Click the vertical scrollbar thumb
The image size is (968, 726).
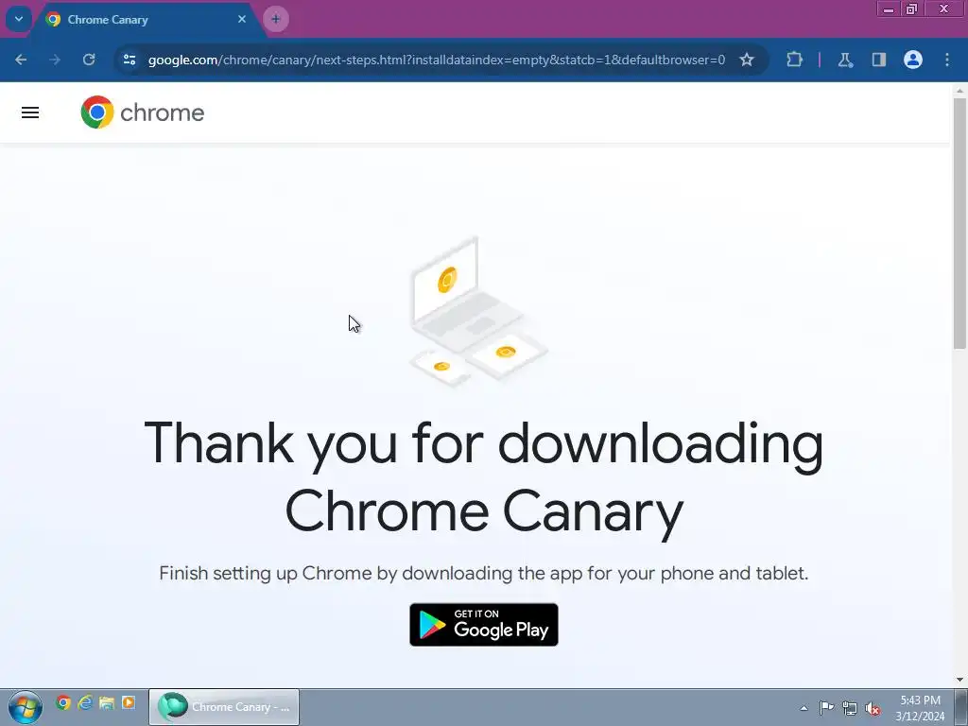click(959, 222)
